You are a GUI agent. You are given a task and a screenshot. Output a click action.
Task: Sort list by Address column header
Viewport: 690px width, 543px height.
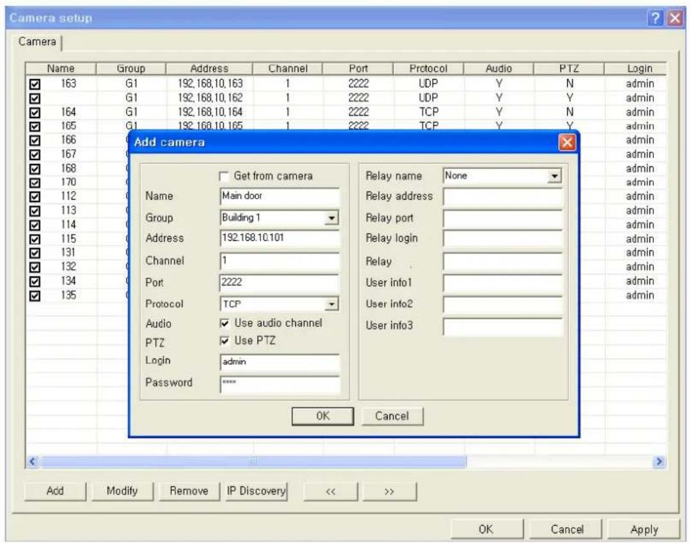(209, 69)
